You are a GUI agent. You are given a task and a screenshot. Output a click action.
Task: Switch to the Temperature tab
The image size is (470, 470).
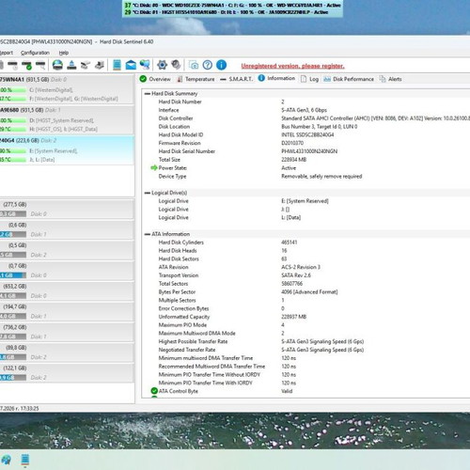[196, 79]
